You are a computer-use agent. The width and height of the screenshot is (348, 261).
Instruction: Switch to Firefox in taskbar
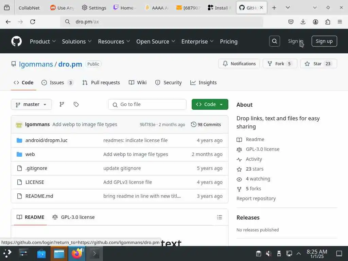click(x=77, y=254)
